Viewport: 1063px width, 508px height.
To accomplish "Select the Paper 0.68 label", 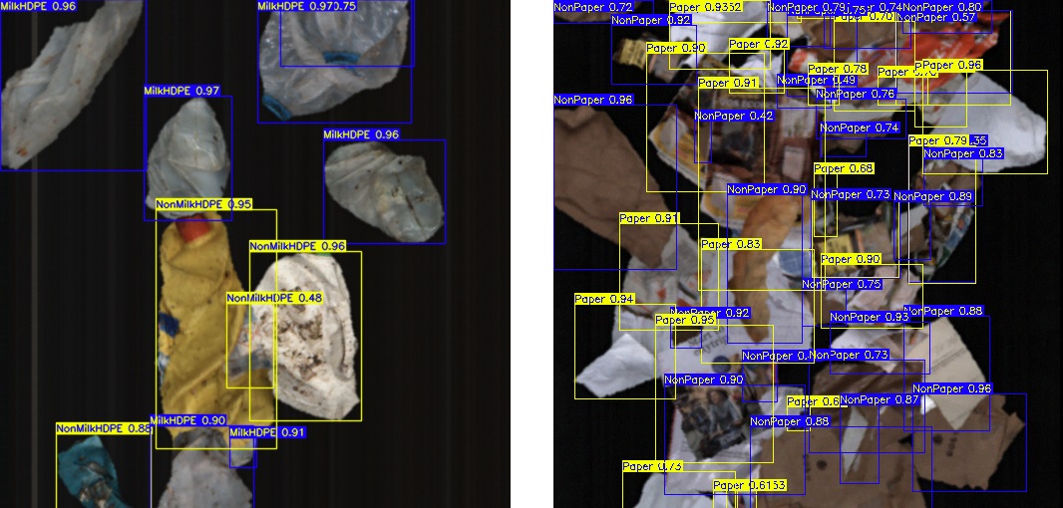I will point(844,169).
